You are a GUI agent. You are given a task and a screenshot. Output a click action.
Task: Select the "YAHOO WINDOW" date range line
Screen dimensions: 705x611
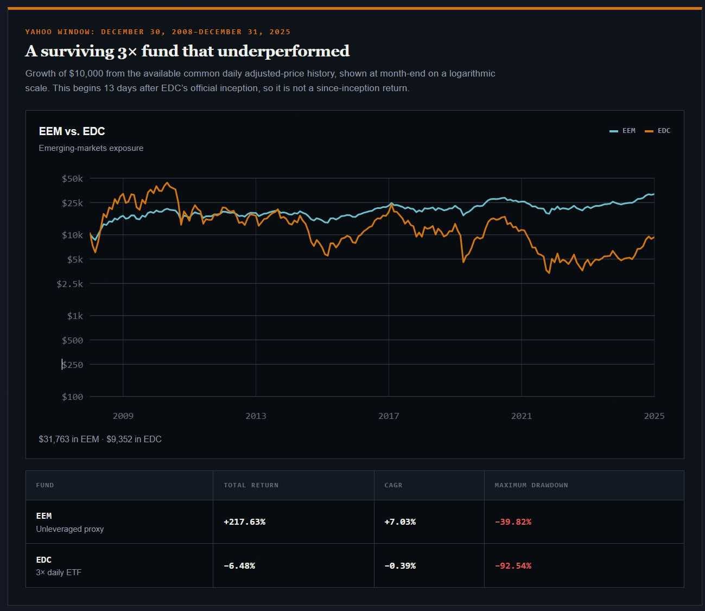tap(158, 31)
